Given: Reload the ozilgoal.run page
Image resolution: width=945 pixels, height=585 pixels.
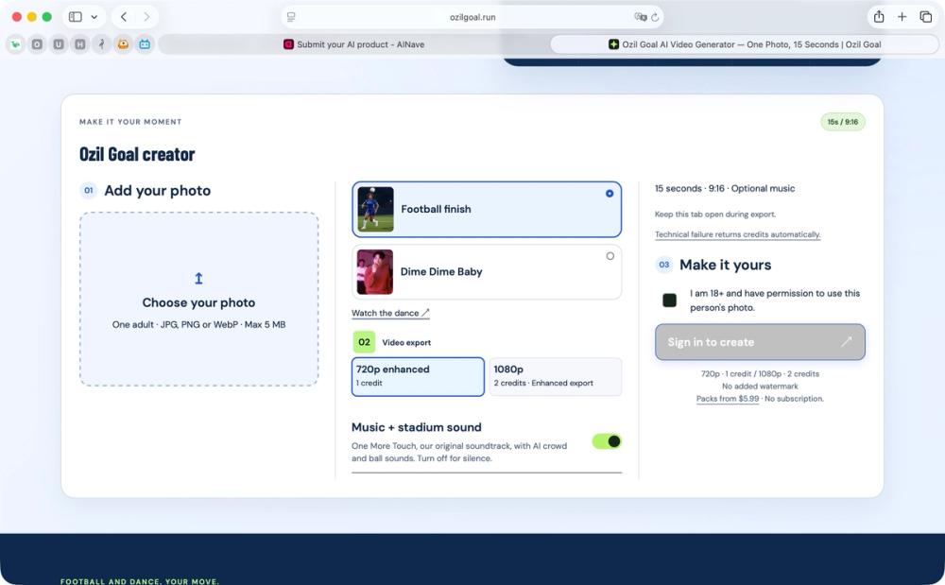Looking at the screenshot, I should coord(655,17).
